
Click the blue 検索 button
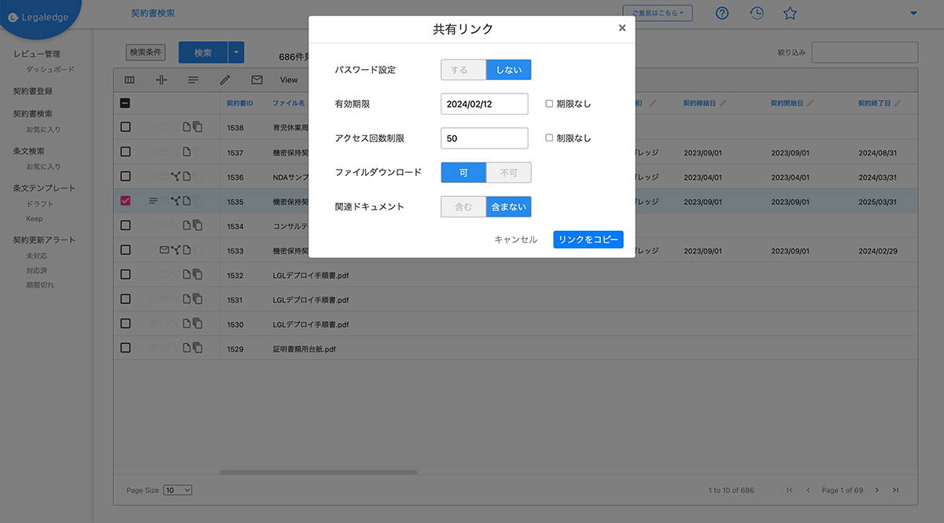[x=203, y=53]
